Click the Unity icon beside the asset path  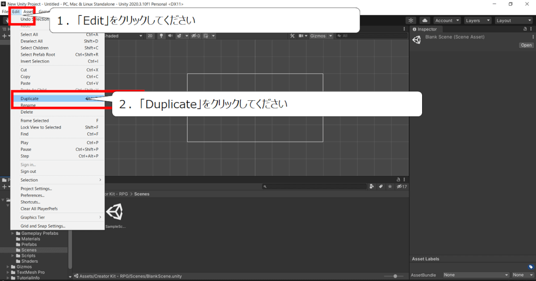coord(76,276)
